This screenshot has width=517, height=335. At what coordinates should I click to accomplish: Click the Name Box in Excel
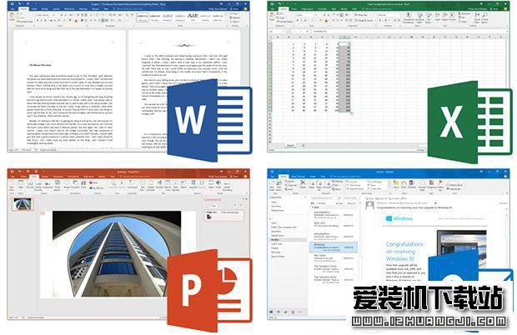277,32
